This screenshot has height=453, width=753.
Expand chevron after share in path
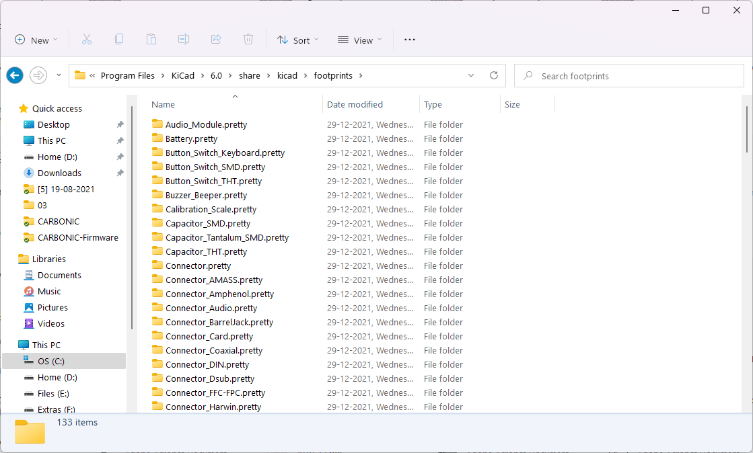268,76
